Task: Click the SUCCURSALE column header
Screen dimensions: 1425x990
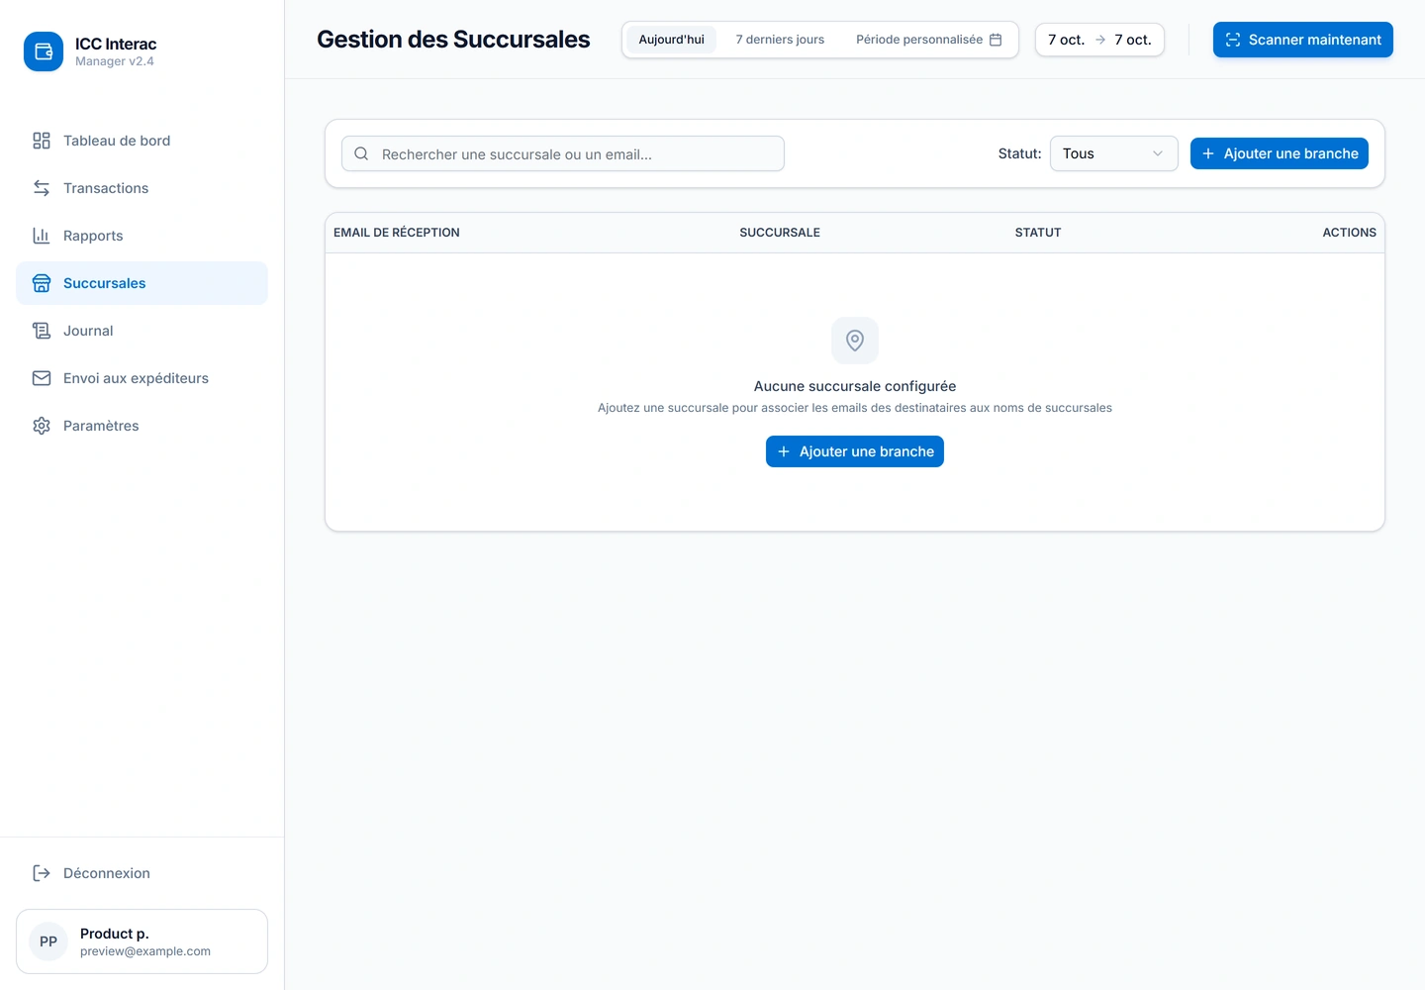Action: [780, 233]
